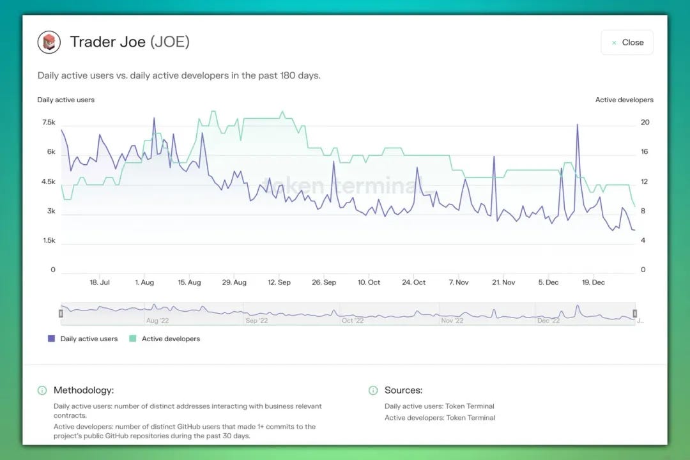The width and height of the screenshot is (690, 460).
Task: Click the Trader Joe logo icon
Action: [x=49, y=42]
